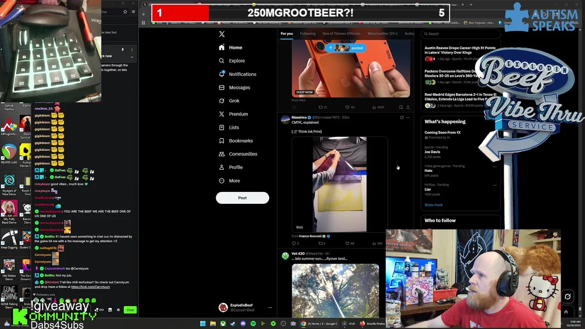Open Communities in X sidebar
585x329 pixels.
[238, 154]
